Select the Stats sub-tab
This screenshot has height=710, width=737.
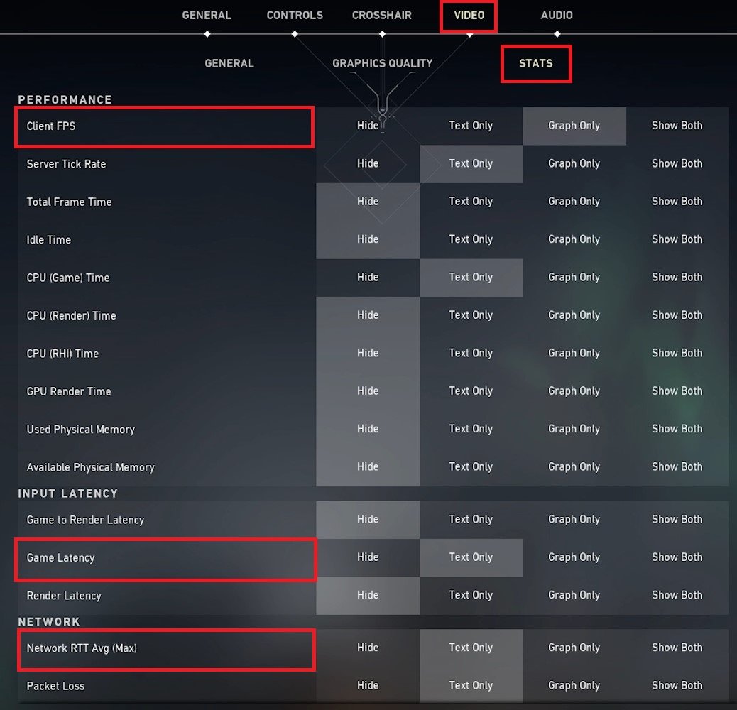536,63
